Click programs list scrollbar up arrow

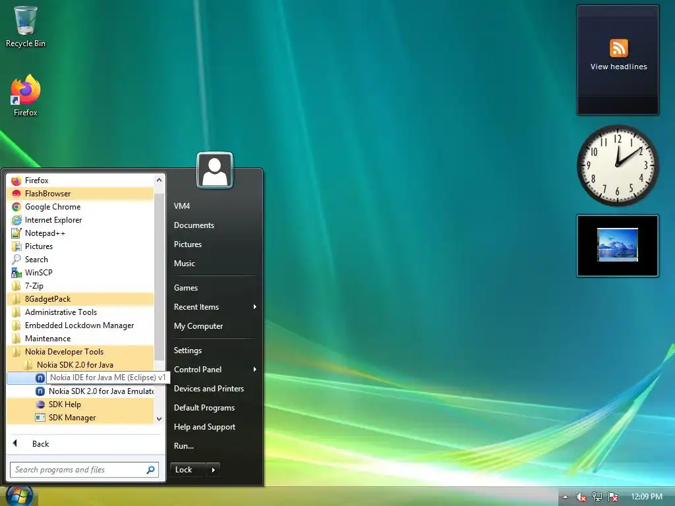coord(160,180)
